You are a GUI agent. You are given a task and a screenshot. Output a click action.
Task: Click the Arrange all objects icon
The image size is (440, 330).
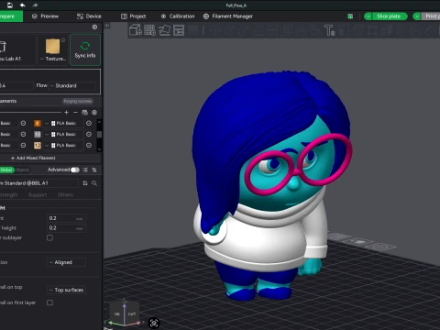[179, 30]
